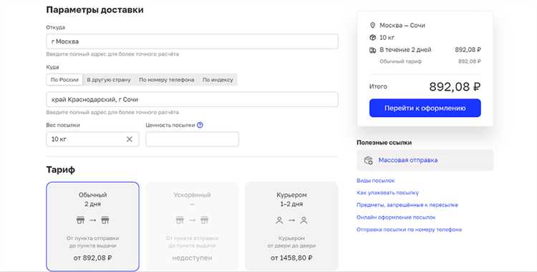Click the Итого total 892,08 ₽
Image resolution: width=537 pixels, height=272 pixels.
(x=455, y=86)
